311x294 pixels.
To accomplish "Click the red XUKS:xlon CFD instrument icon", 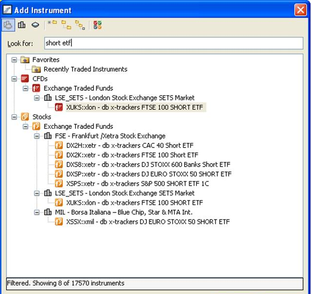I will (x=59, y=107).
